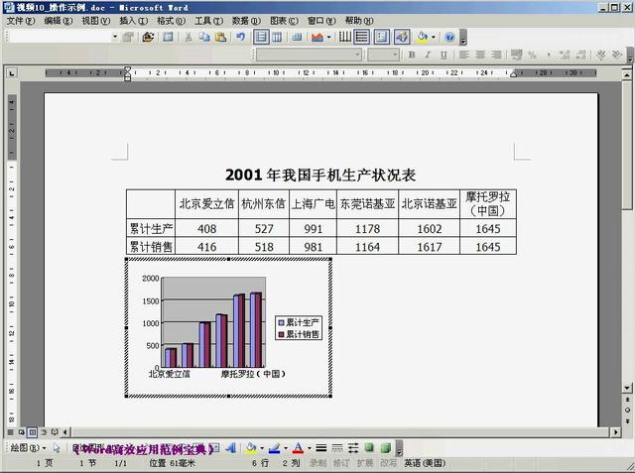Click the Insert WordArt icon

[231, 448]
